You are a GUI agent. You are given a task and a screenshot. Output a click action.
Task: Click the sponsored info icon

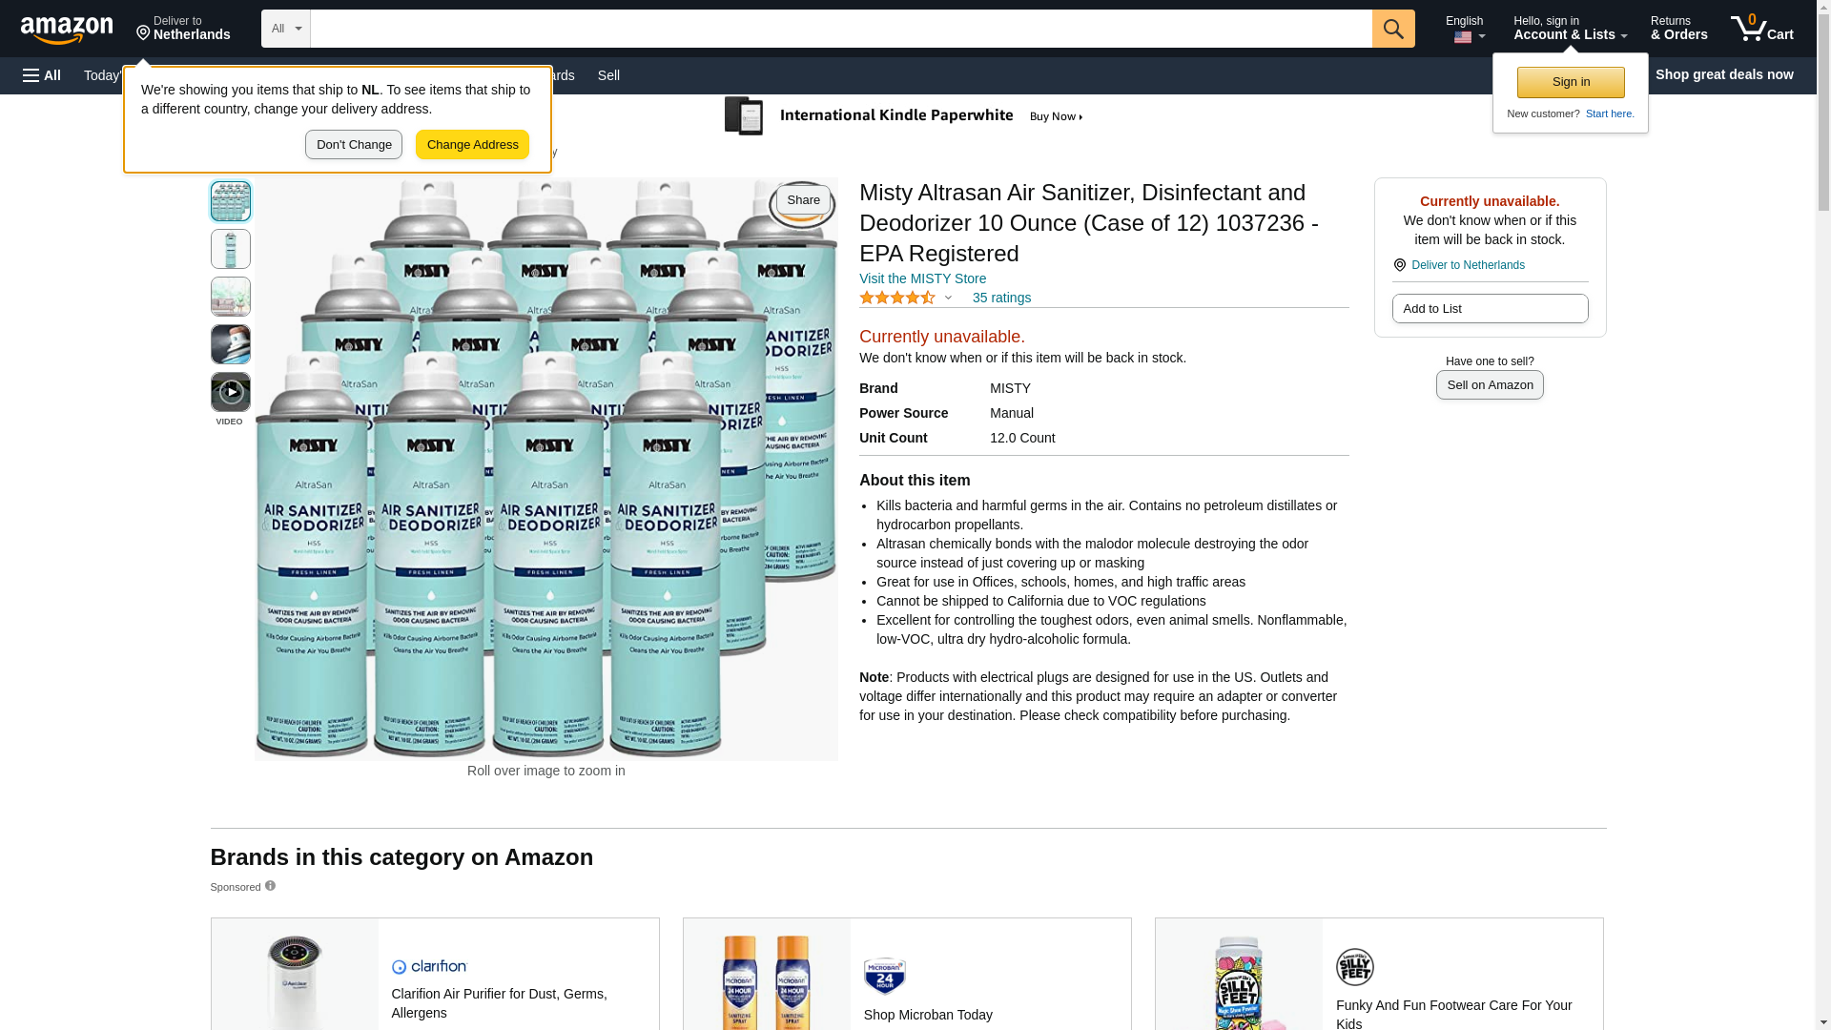270,886
